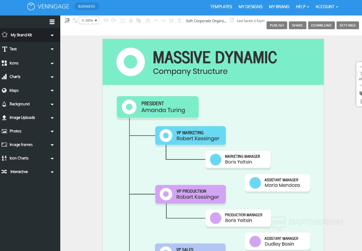
Task: Open the Templates menu item
Action: click(221, 7)
